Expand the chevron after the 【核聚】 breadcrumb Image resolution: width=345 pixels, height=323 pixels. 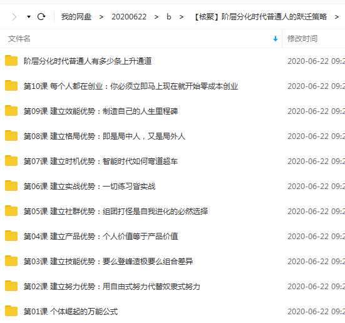(336, 17)
